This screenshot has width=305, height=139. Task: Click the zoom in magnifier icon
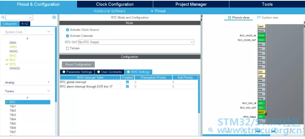pyautogui.click(x=211, y=130)
